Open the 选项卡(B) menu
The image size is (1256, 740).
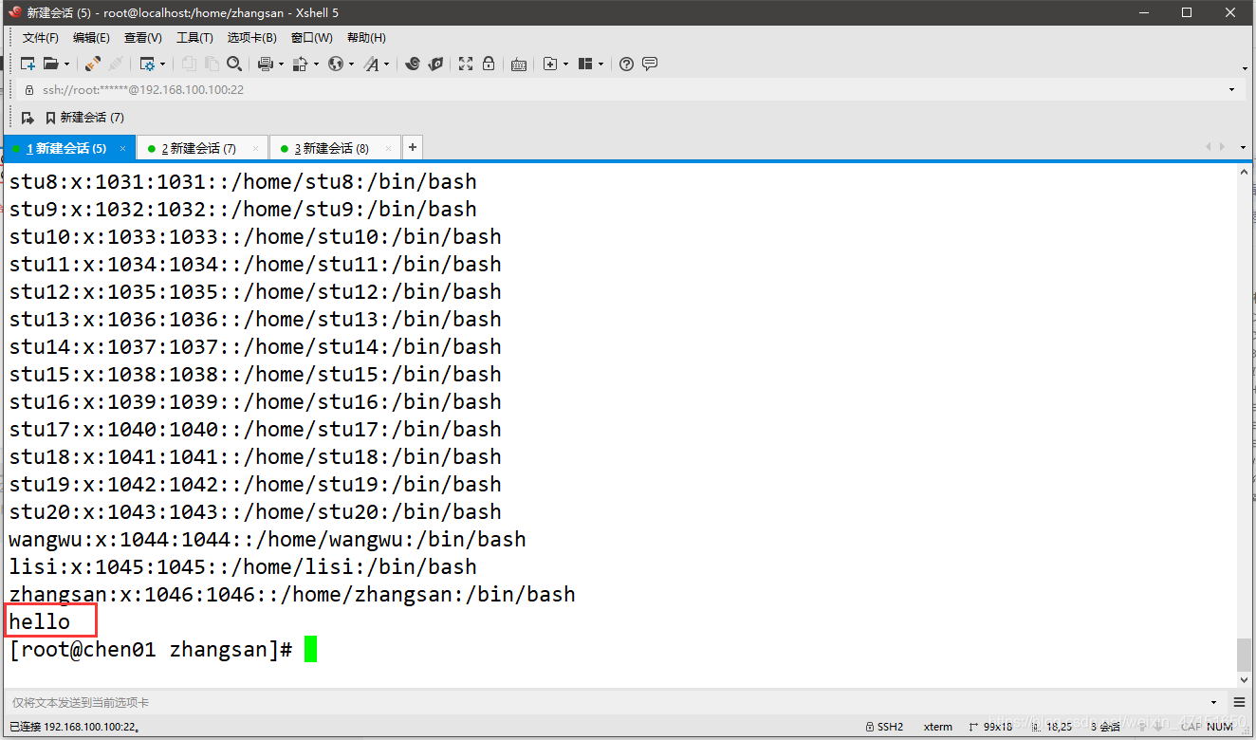252,38
